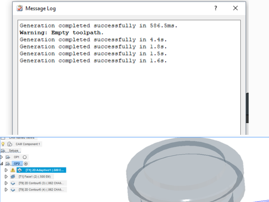Expand the 2D Adaptive1 operation
The height and width of the screenshot is (202, 269).
point(6,170)
